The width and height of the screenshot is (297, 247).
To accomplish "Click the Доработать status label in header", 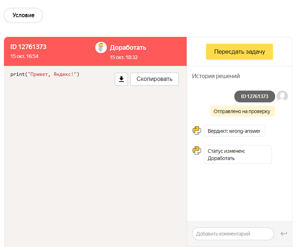I will pos(128,48).
